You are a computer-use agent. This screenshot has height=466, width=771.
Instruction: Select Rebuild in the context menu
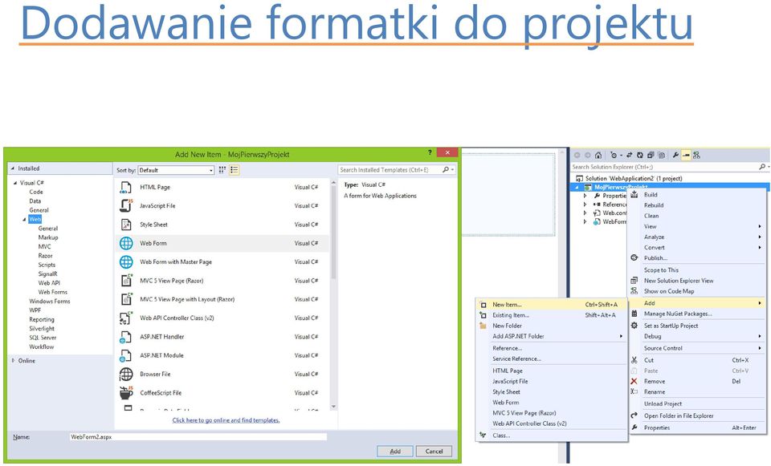(697, 205)
